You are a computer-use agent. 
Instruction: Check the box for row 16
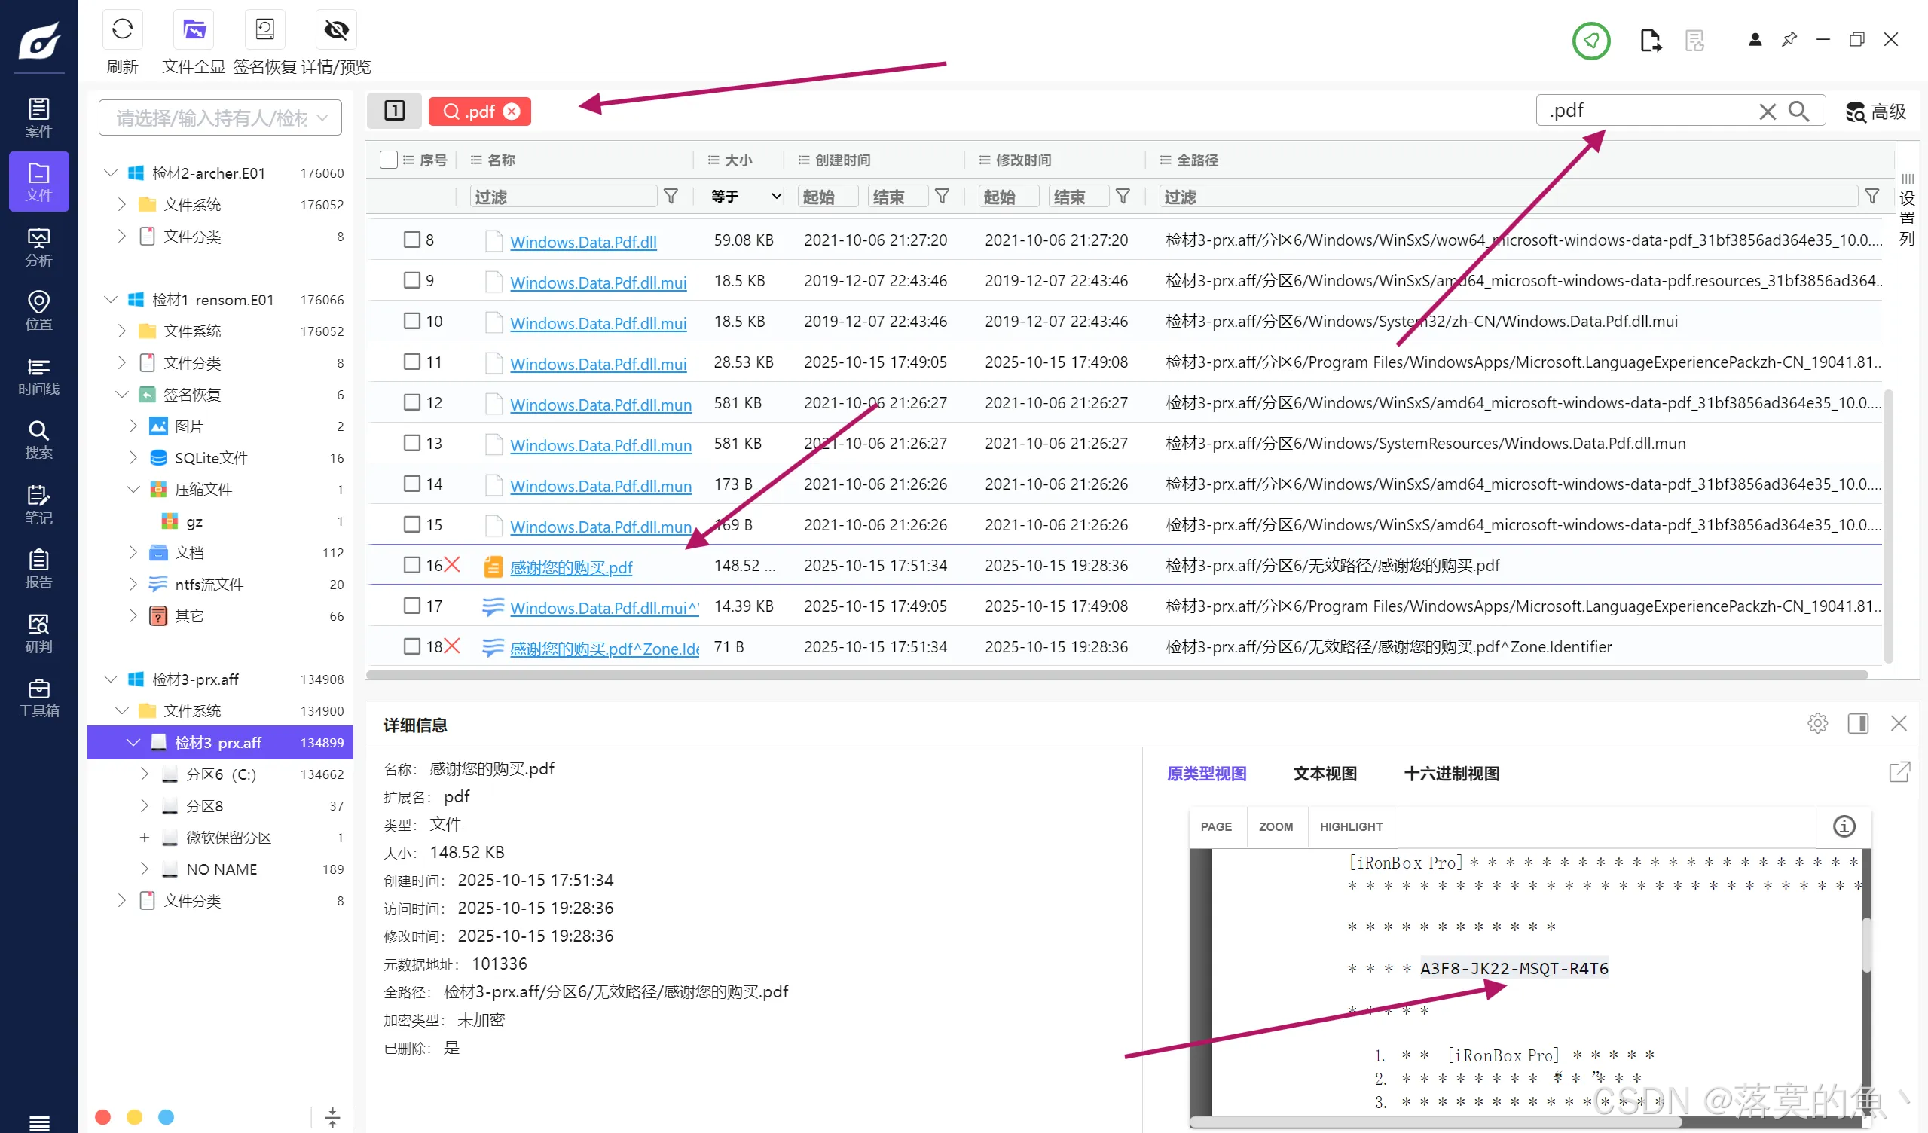pos(411,564)
